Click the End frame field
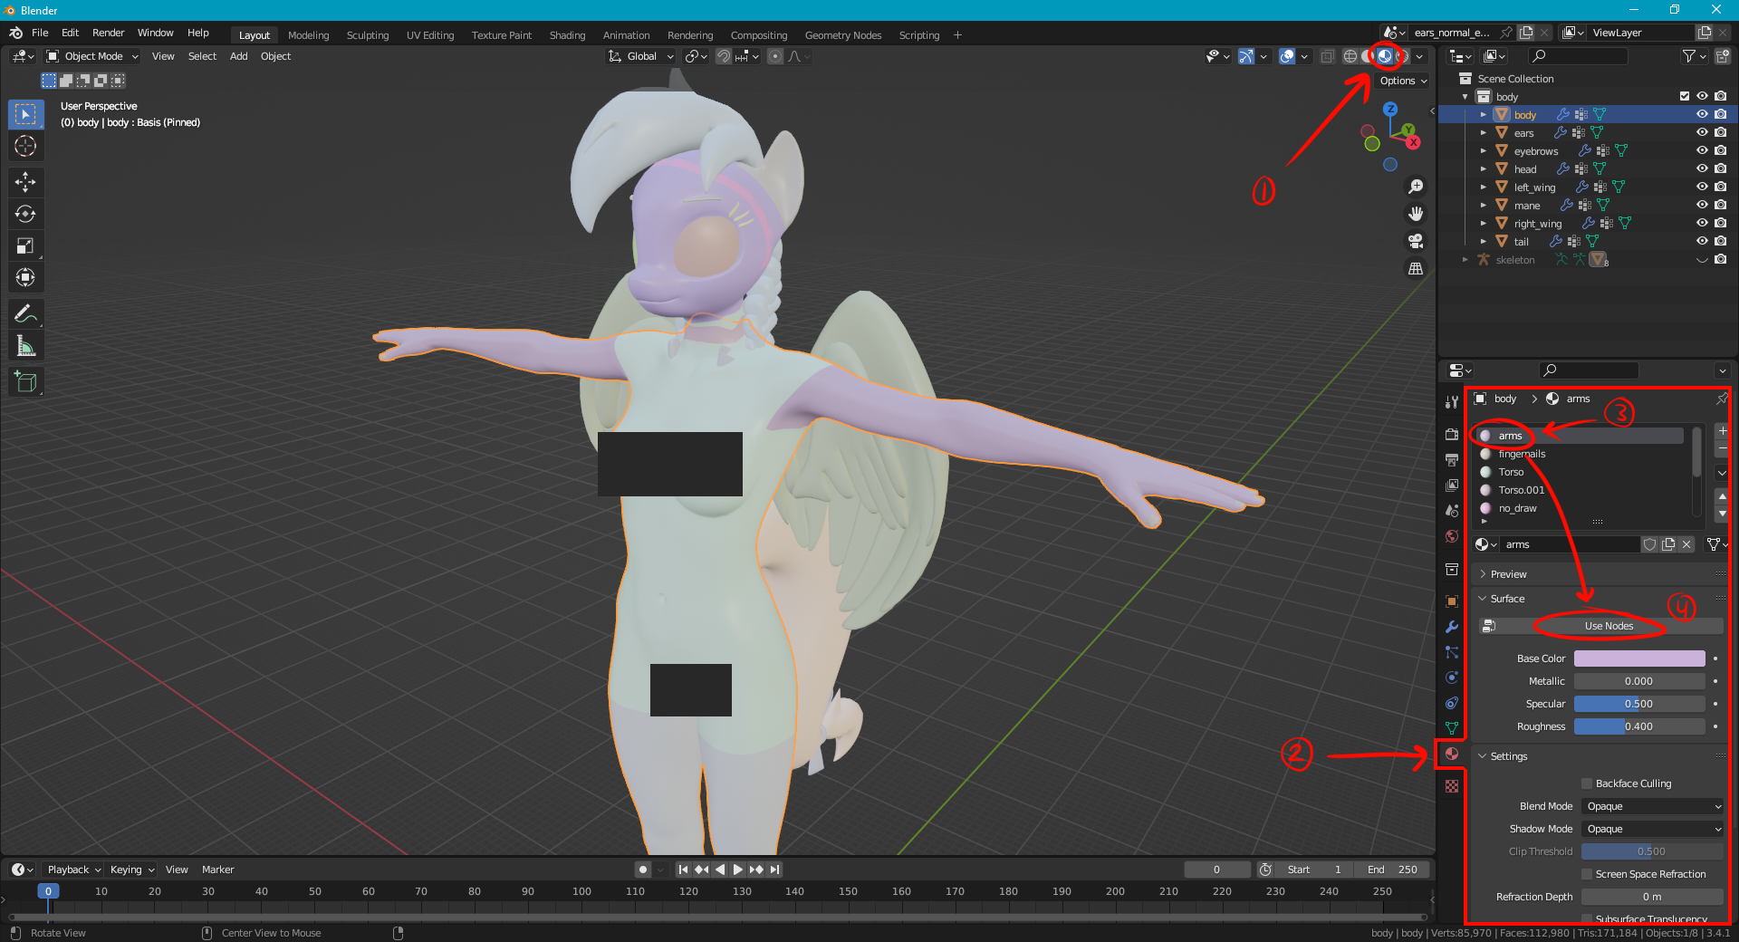The image size is (1739, 942). point(1392,870)
